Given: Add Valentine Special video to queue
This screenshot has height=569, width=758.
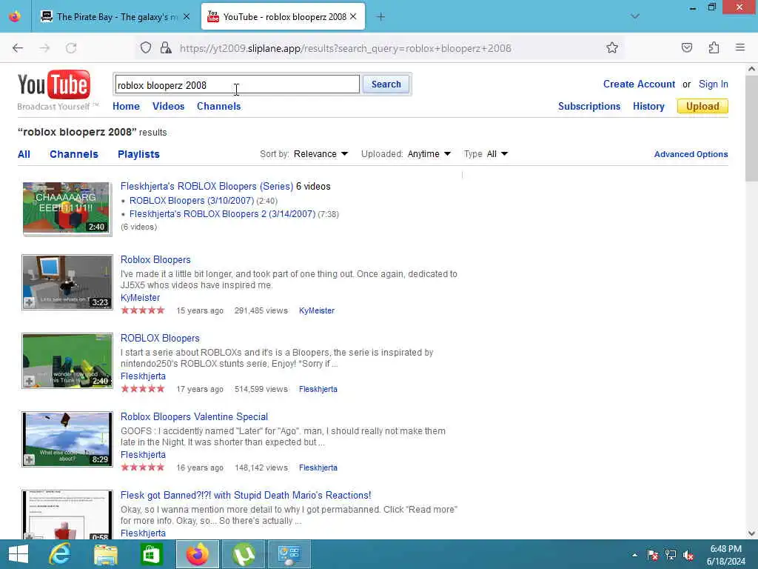Looking at the screenshot, I should pos(29,459).
